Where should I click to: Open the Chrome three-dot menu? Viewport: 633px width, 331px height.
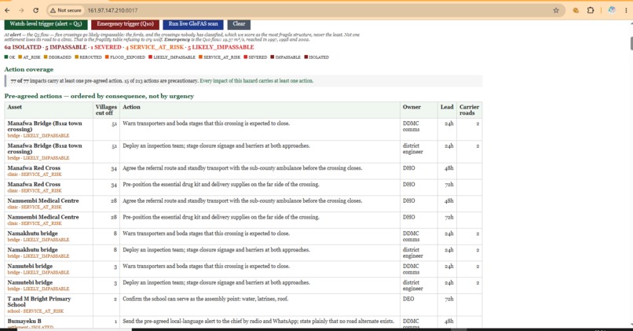626,10
